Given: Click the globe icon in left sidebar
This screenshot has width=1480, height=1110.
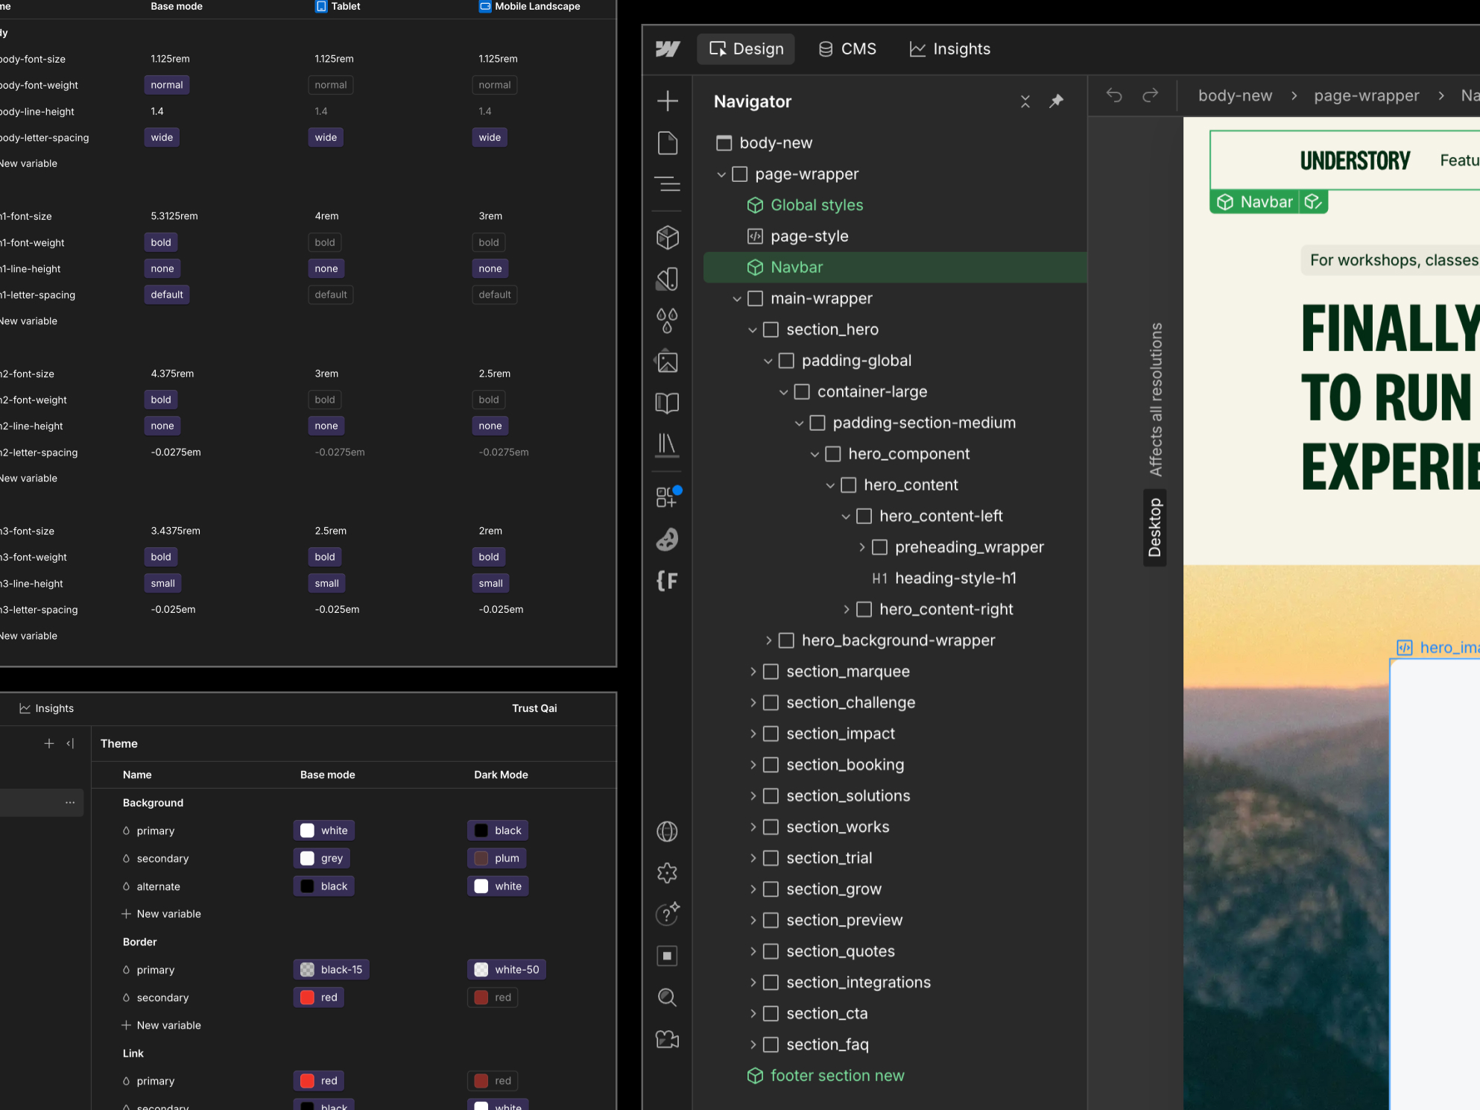Looking at the screenshot, I should coord(668,831).
